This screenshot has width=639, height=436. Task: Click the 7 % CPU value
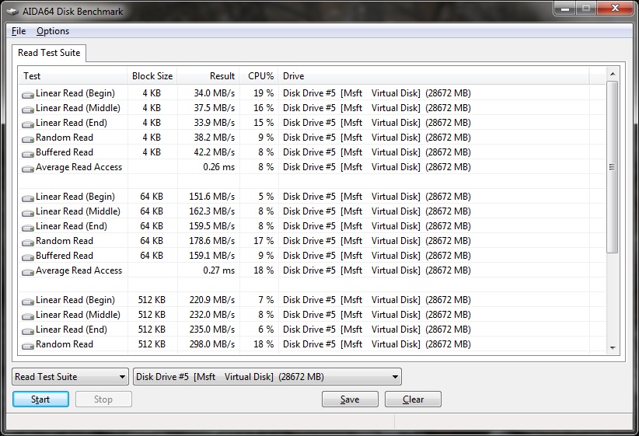coord(266,300)
